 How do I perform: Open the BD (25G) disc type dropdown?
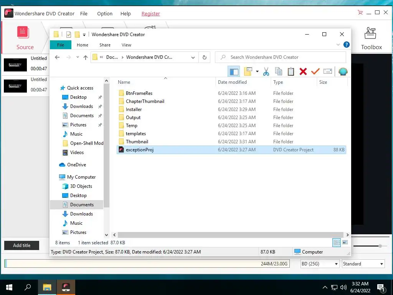tap(320, 264)
